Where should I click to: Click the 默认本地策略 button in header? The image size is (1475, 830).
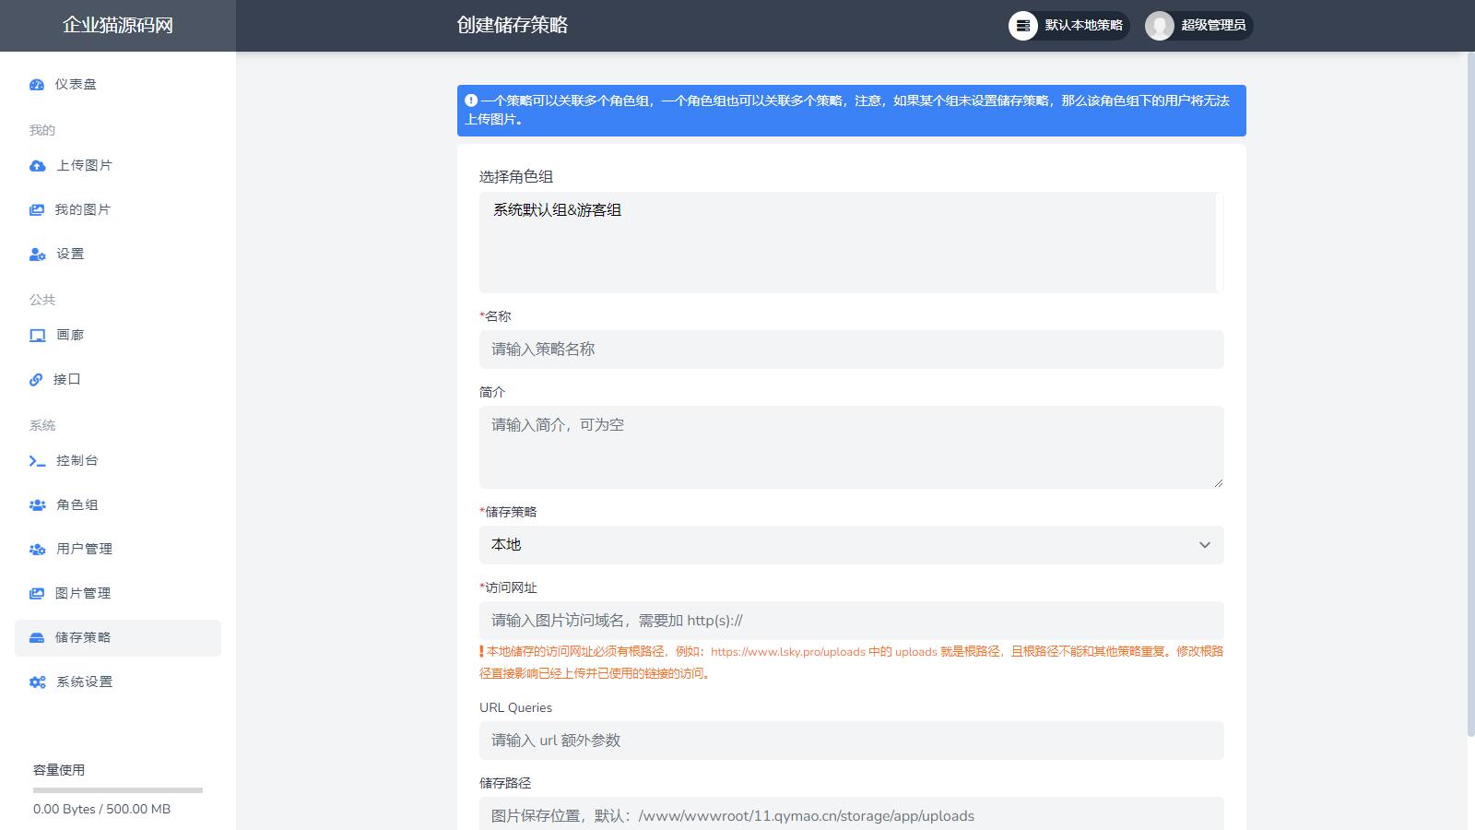click(x=1068, y=26)
